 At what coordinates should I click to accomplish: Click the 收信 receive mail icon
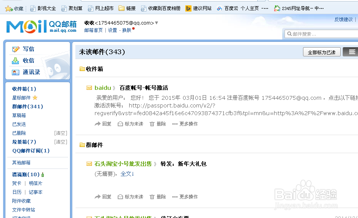coord(15,61)
